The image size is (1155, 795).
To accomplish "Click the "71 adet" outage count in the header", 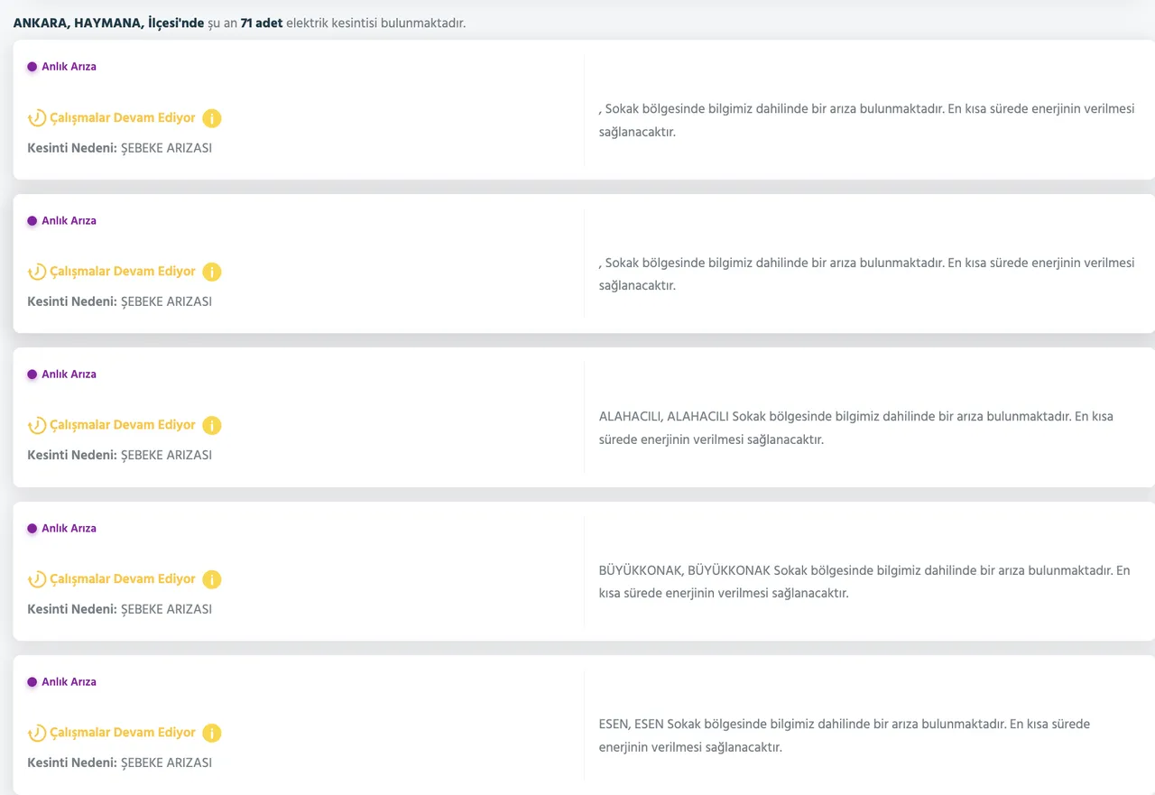I will point(261,23).
